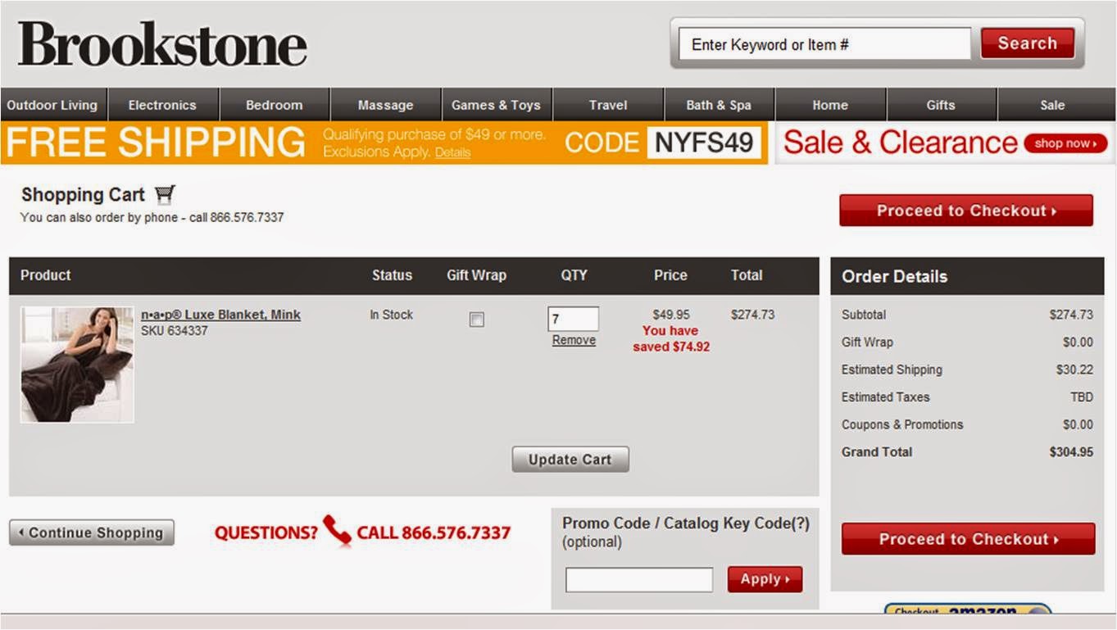
Task: Apply the promo code
Action: tap(765, 579)
